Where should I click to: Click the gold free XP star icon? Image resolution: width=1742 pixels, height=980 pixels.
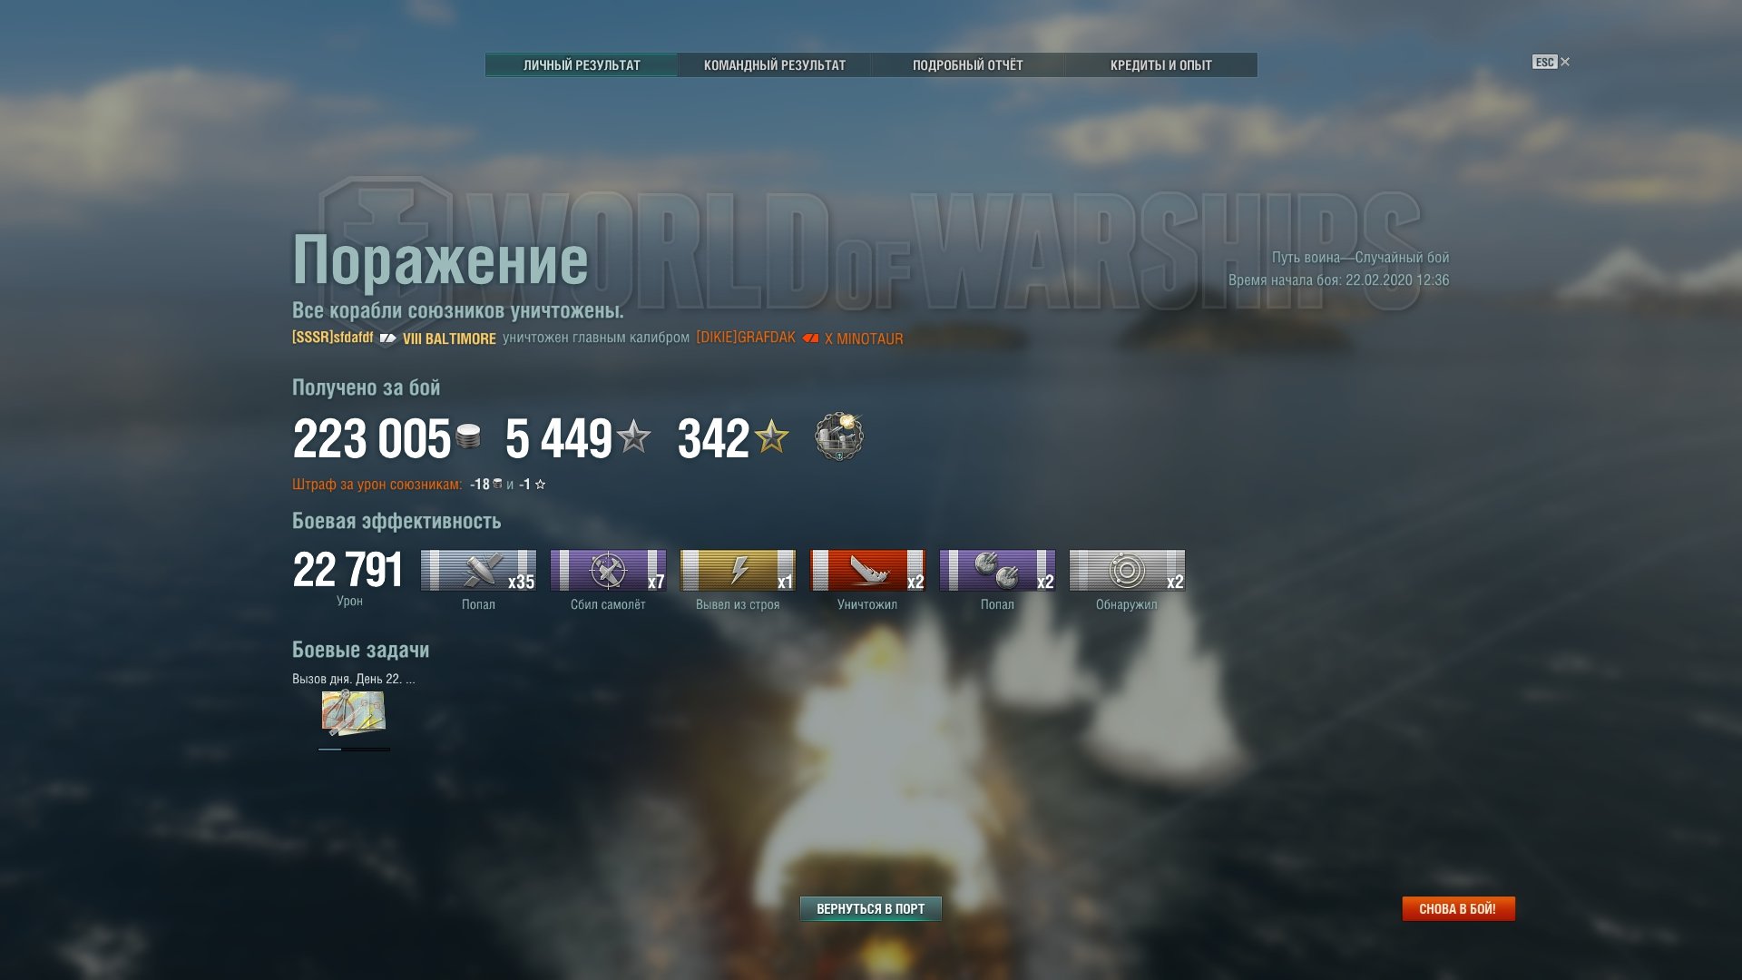tap(772, 437)
